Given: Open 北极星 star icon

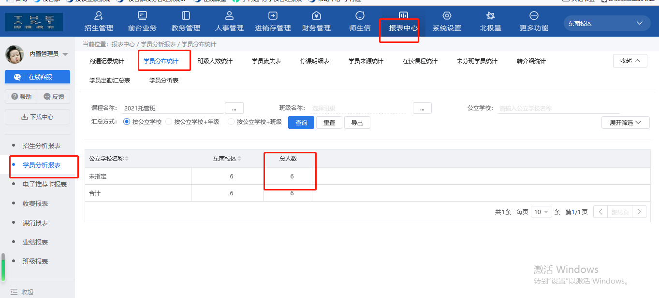Looking at the screenshot, I should pyautogui.click(x=490, y=16).
